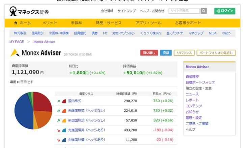
Task: Open the 目標ポートフォリオ sidebar link
Action: click(200, 82)
